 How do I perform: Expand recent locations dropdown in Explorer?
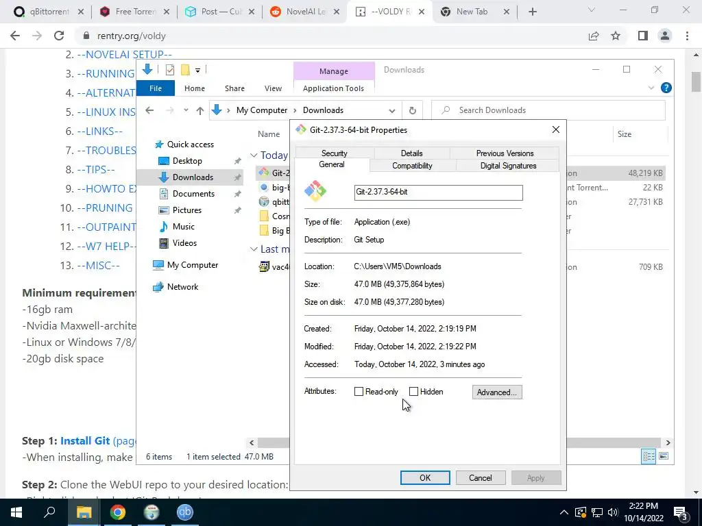coord(186,110)
